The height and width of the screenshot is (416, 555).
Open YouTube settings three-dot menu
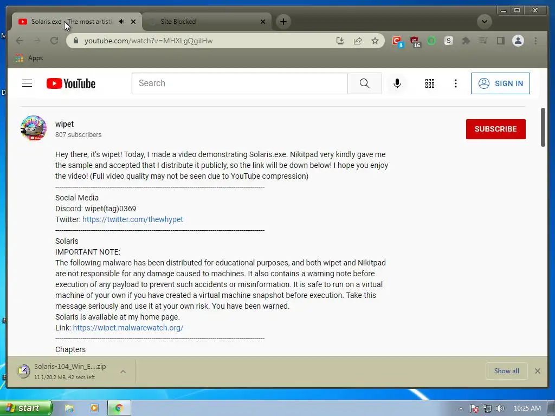[x=455, y=83]
